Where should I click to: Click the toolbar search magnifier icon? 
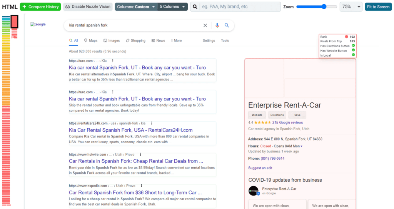coord(195,7)
